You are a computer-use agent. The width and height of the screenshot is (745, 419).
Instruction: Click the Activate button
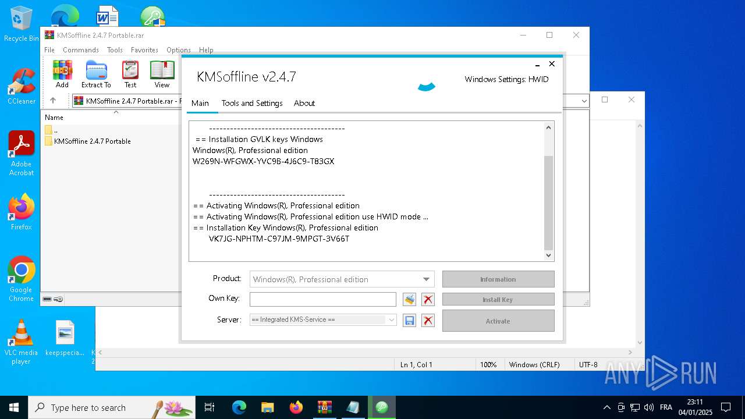coord(498,321)
